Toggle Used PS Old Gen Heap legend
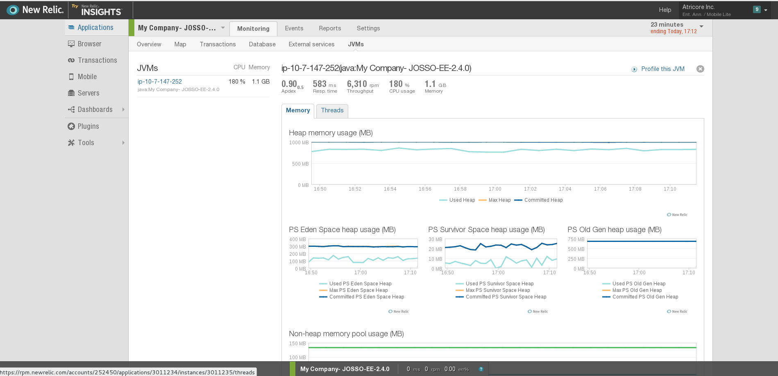 (634, 284)
